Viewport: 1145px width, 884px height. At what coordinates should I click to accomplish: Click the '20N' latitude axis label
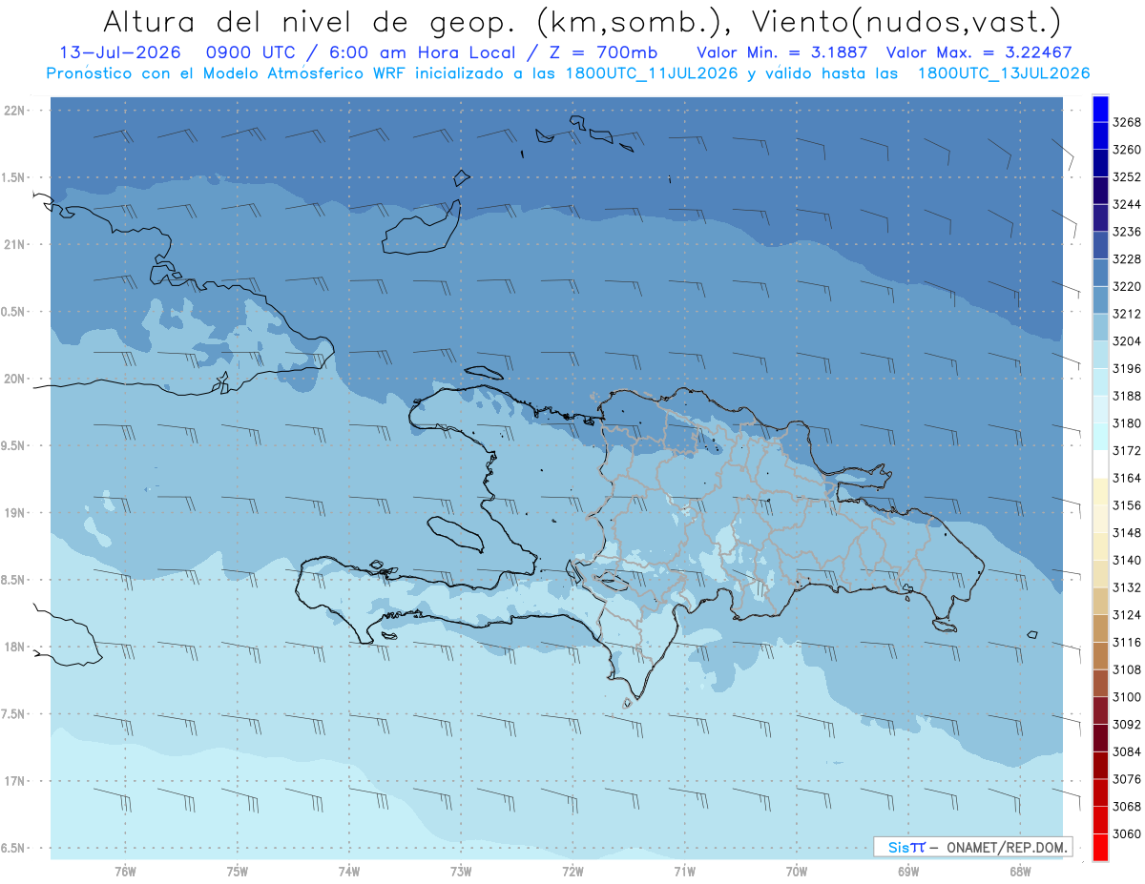point(14,379)
